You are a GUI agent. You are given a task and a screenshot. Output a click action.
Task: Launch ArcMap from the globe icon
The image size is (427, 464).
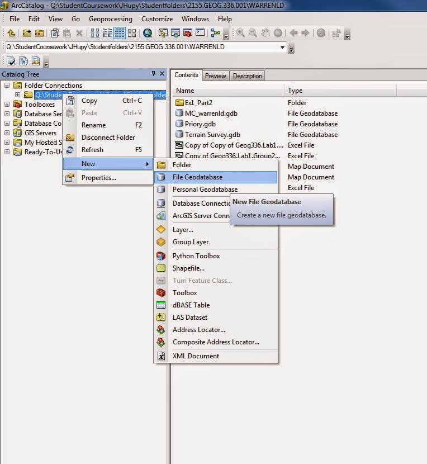[148, 33]
